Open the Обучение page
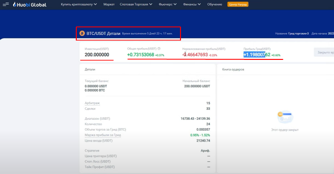Image resolution: width=334 pixels, height=174 pixels. (x=215, y=4)
